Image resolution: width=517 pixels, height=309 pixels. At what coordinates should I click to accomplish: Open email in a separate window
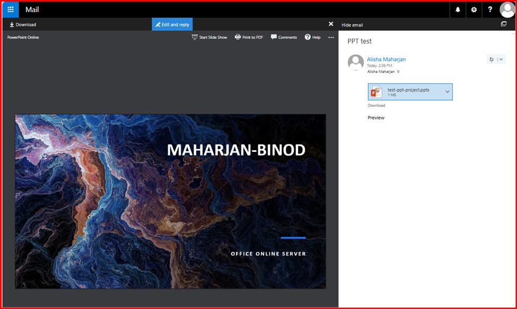click(x=503, y=24)
